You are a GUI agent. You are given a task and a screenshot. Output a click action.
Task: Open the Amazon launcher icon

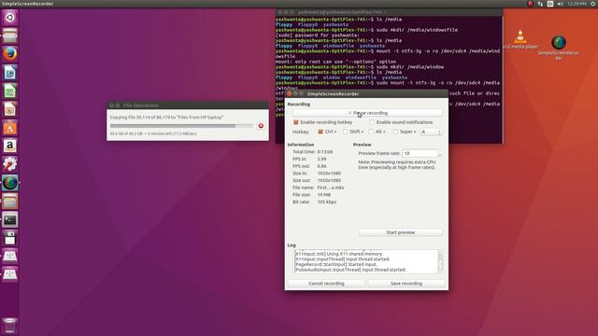tap(10, 146)
